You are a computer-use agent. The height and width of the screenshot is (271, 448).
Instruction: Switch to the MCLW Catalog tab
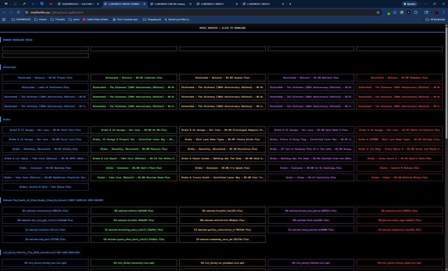[x=169, y=4]
